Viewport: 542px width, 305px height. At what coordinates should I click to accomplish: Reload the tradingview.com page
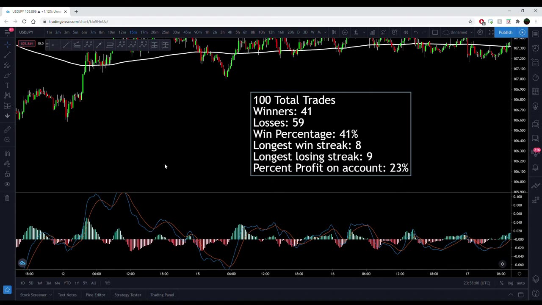[x=24, y=21]
